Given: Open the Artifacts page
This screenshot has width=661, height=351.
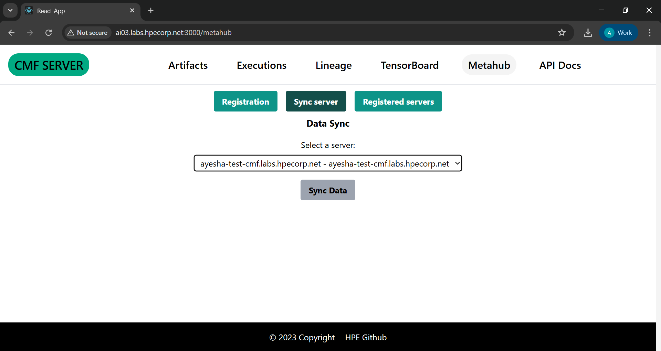Looking at the screenshot, I should tap(188, 65).
